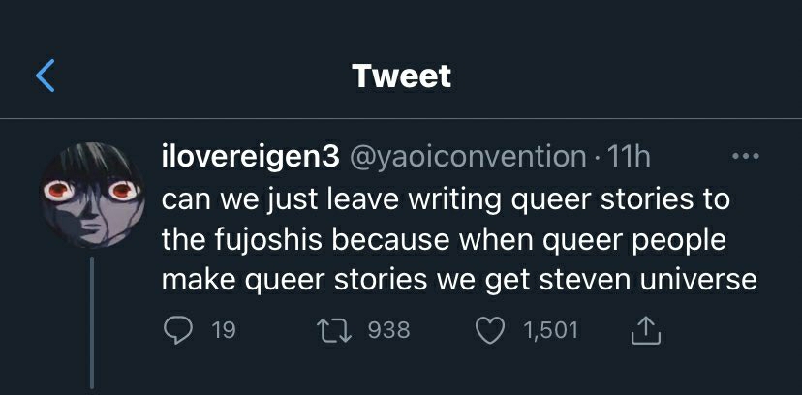Tap the back arrow to go back
Viewport: 802px width, 395px height.
46,76
